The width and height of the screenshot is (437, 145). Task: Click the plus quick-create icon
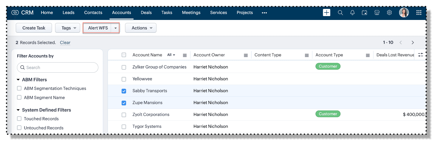pyautogui.click(x=326, y=13)
